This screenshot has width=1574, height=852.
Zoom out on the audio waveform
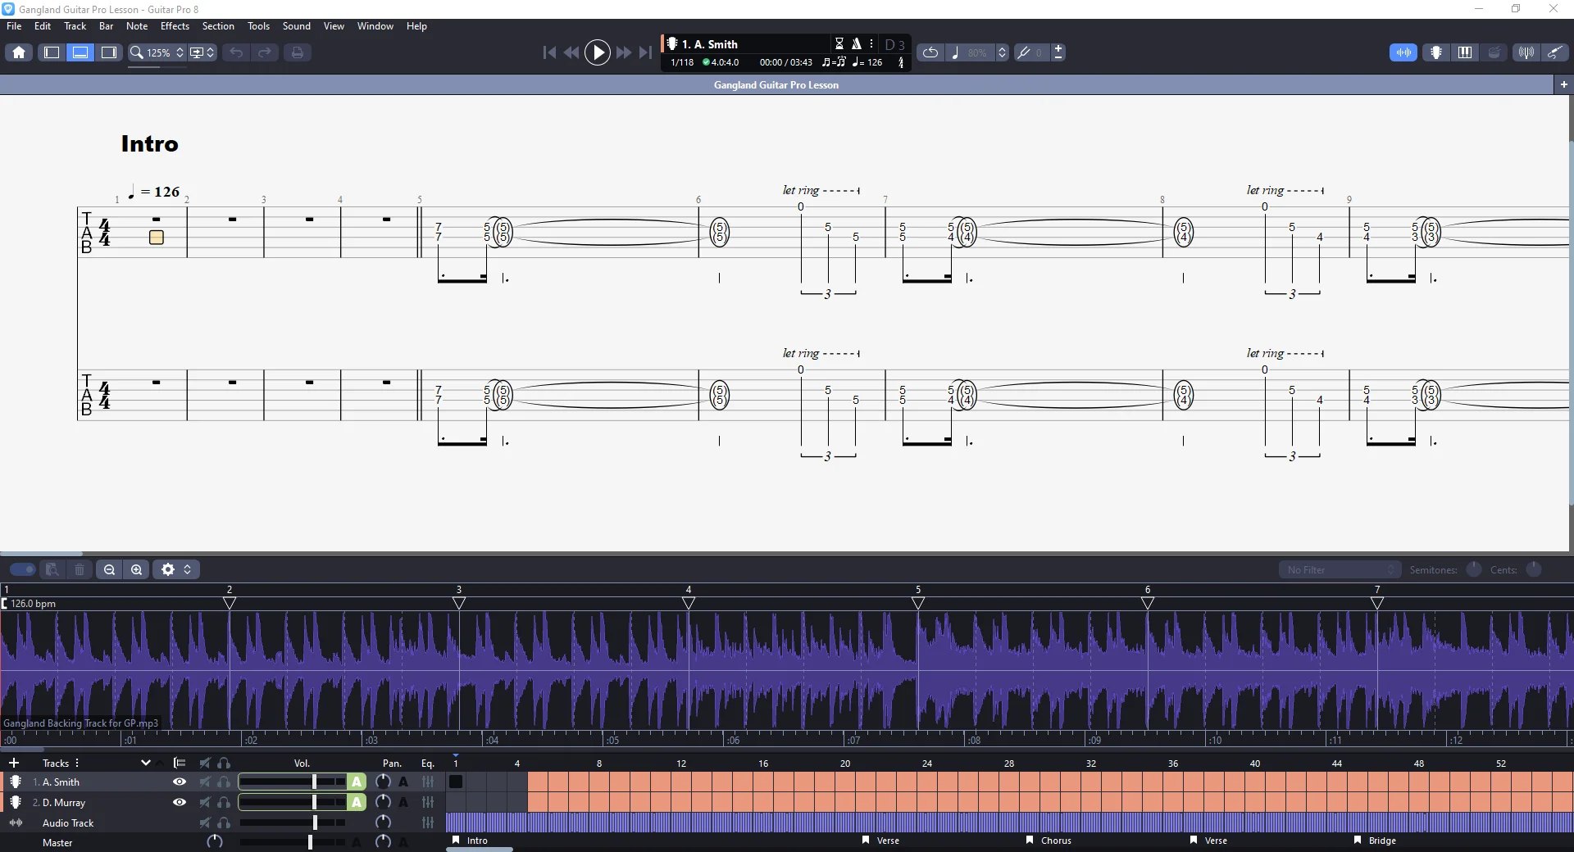[x=109, y=569]
